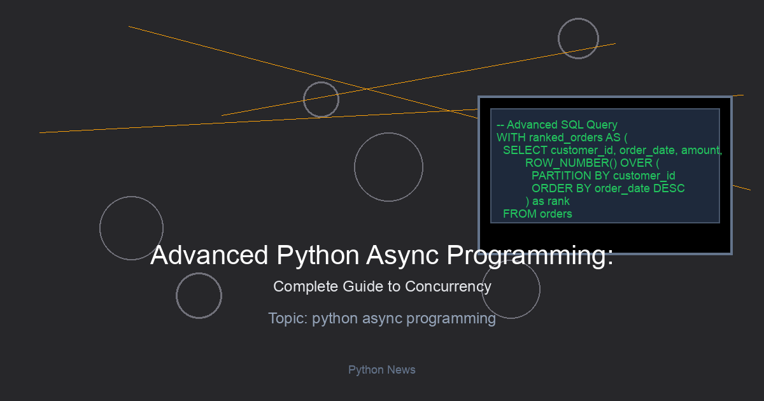Click the small circle crossed by orange lines

321,99
